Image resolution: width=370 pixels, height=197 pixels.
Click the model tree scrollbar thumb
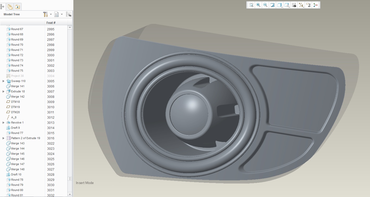[x=69, y=179]
